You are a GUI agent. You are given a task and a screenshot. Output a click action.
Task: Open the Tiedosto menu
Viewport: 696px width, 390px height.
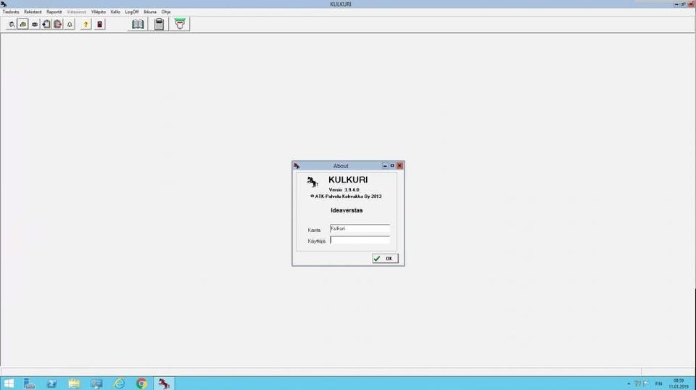tap(11, 12)
